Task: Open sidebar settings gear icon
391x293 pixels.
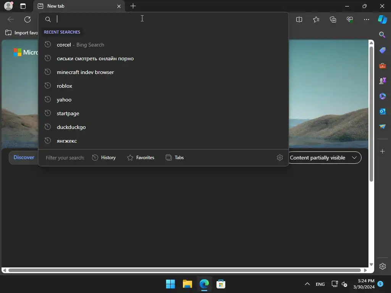Action: [x=383, y=266]
